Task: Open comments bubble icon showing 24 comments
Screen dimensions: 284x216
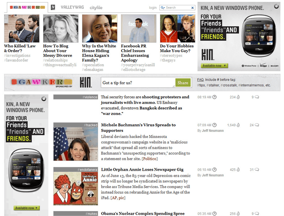Action: 257,125
